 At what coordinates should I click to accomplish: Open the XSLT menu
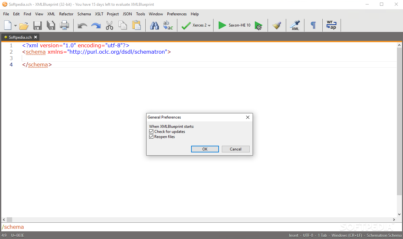99,14
